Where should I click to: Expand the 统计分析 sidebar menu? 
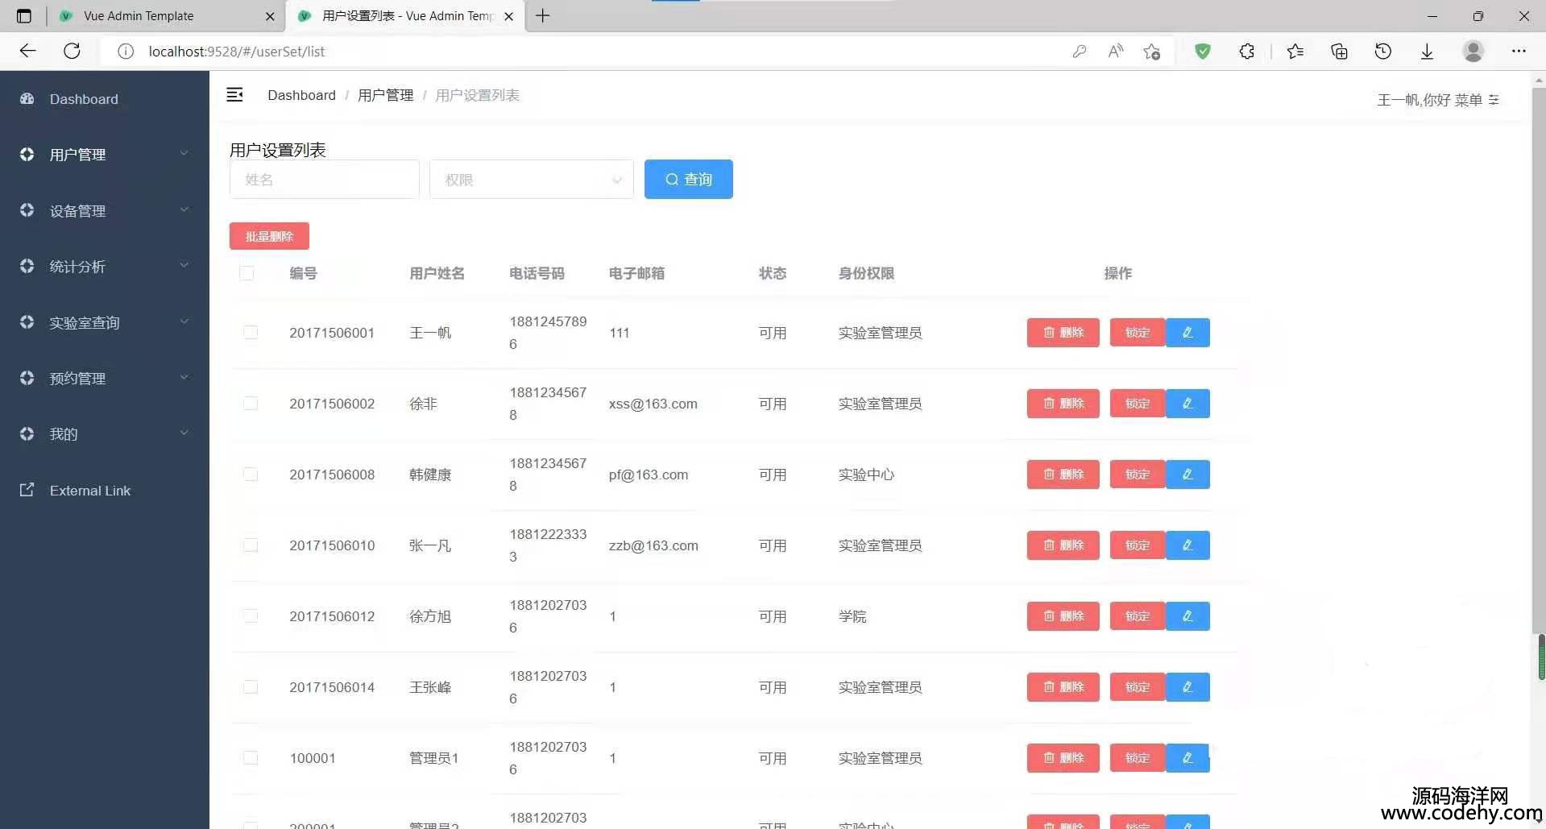(x=105, y=267)
